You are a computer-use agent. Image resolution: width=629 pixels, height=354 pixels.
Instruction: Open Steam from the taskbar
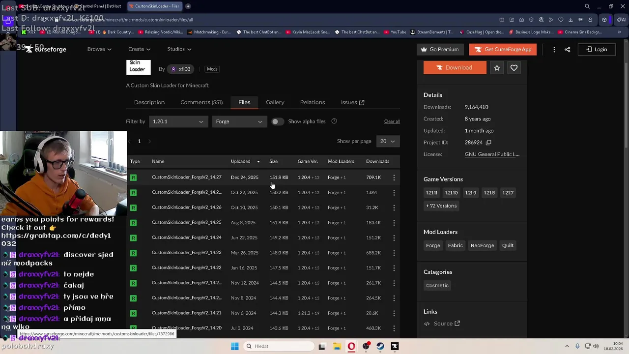(x=380, y=346)
